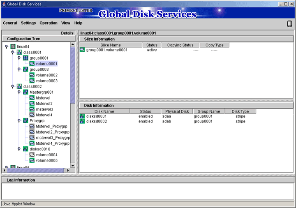This screenshot has height=208, width=296.
Task: Collapse the group0001 tree node
Action: [19, 58]
